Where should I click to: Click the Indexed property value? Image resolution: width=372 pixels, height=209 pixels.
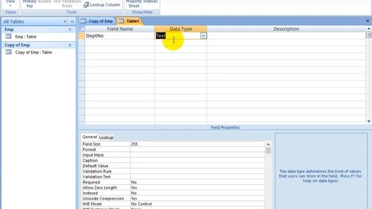tap(198, 193)
